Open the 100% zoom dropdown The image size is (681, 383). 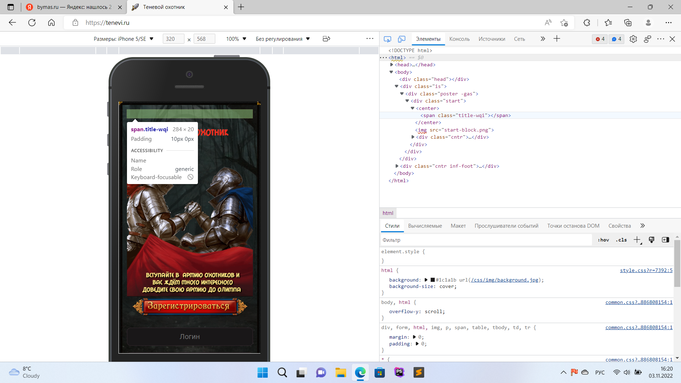click(236, 39)
